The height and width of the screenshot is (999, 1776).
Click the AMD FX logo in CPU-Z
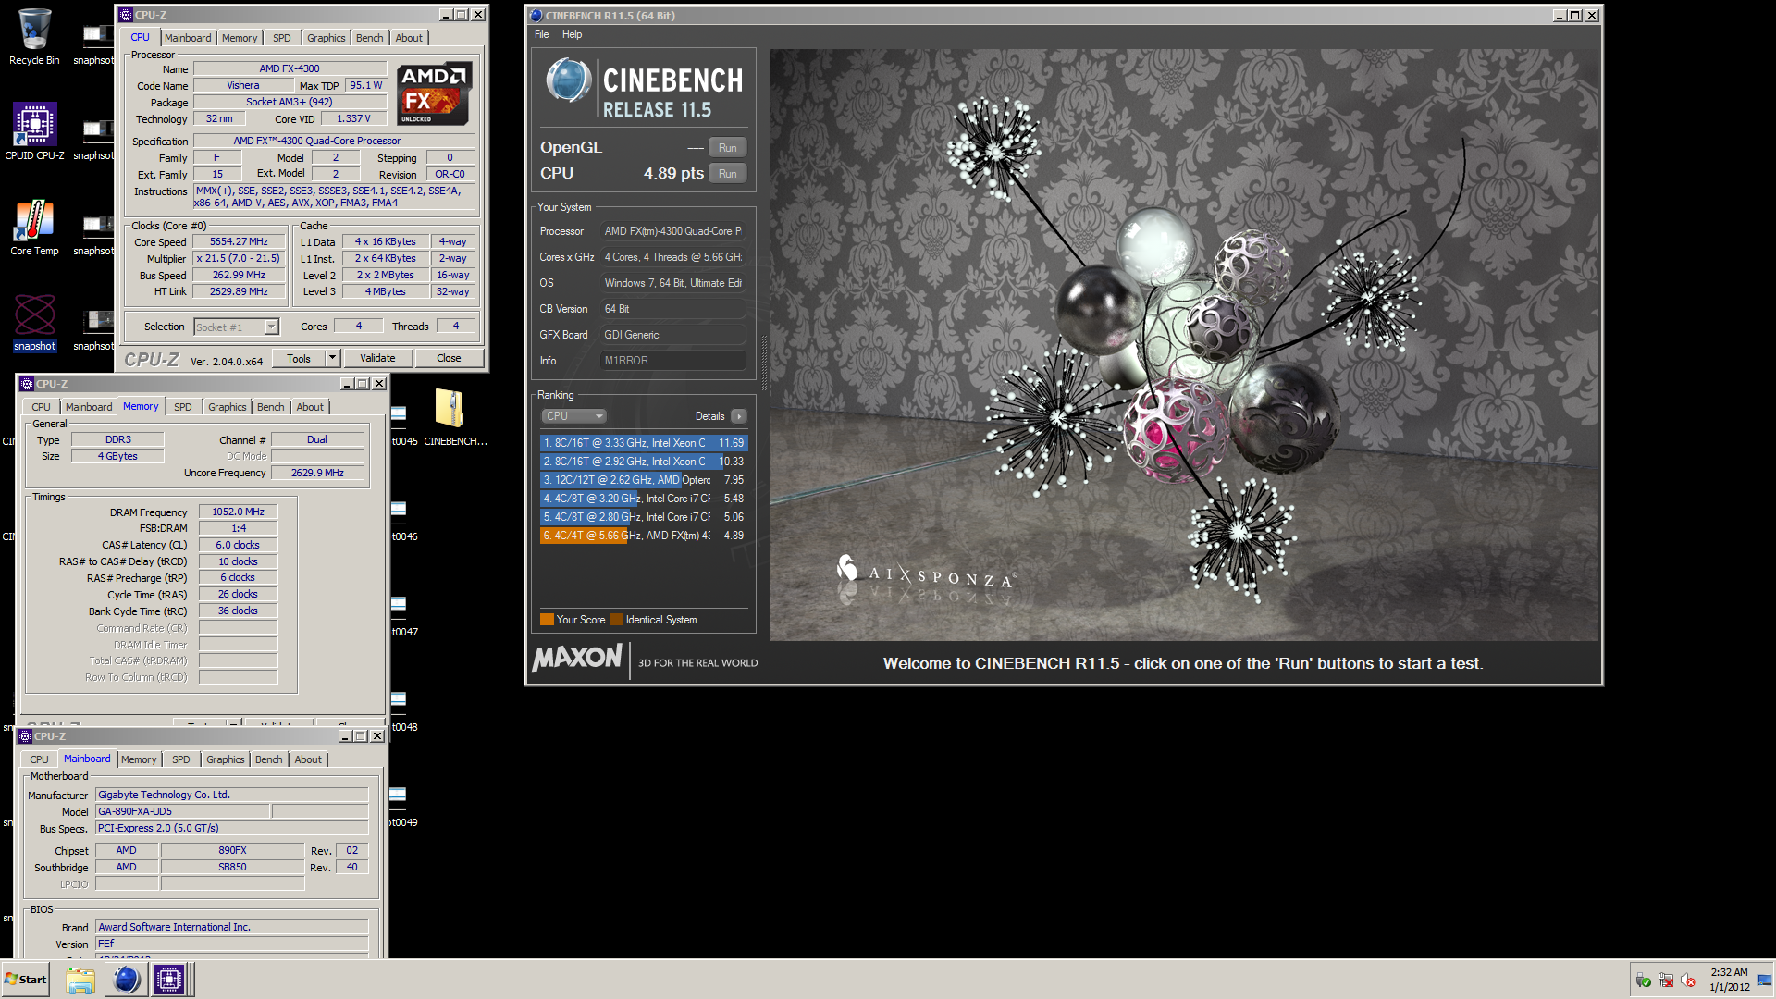pos(435,93)
